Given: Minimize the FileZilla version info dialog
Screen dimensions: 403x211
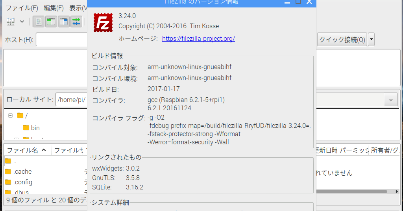Looking at the screenshot, I should click(x=287, y=2).
